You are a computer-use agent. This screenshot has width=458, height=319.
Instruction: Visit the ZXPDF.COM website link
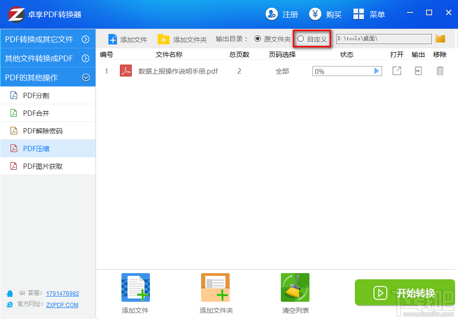[62, 305]
